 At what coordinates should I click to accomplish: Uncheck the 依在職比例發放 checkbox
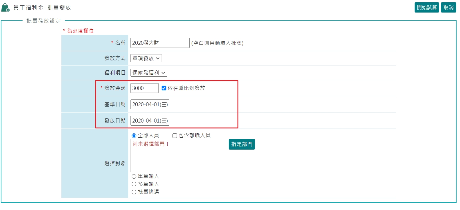[x=164, y=88]
